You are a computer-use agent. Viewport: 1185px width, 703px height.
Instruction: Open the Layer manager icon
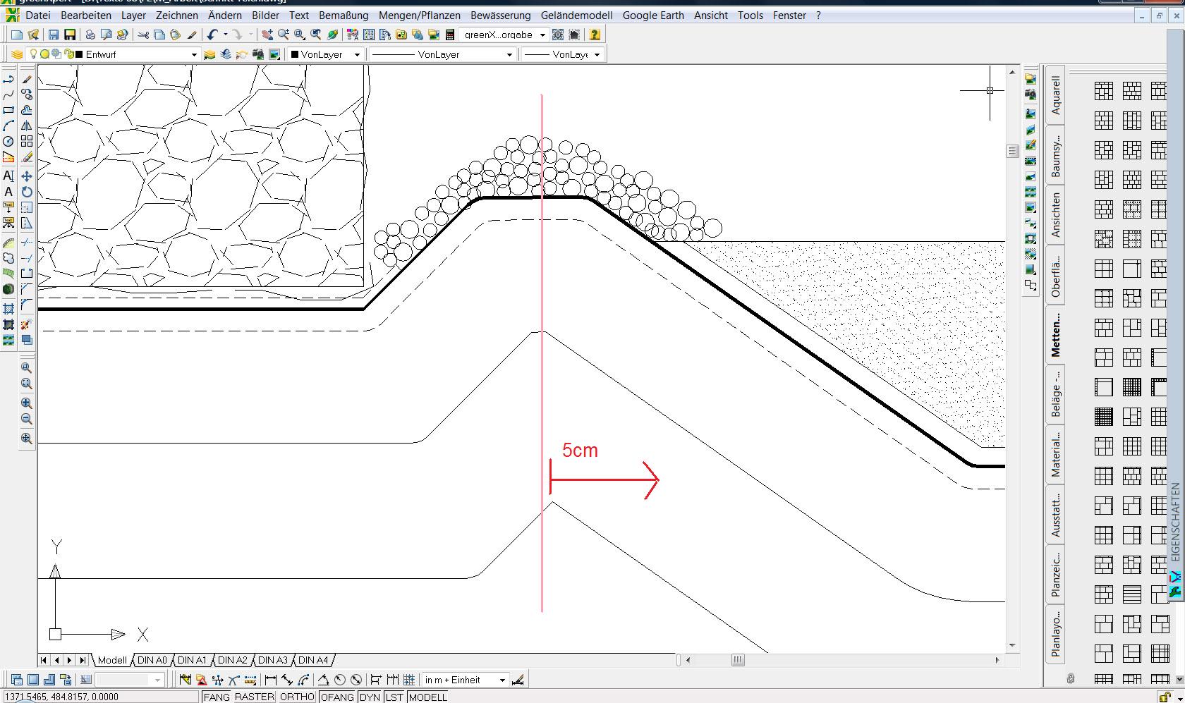click(17, 54)
